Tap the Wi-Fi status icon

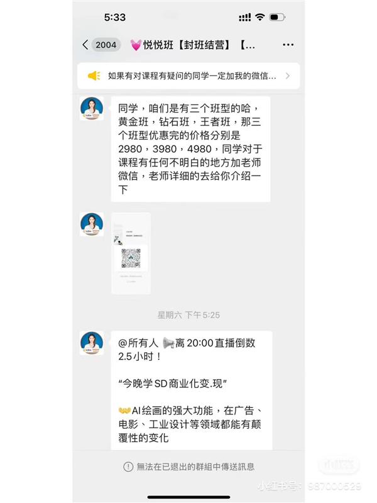click(x=260, y=17)
